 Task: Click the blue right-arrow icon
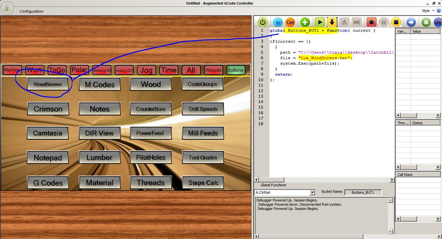pos(411,22)
